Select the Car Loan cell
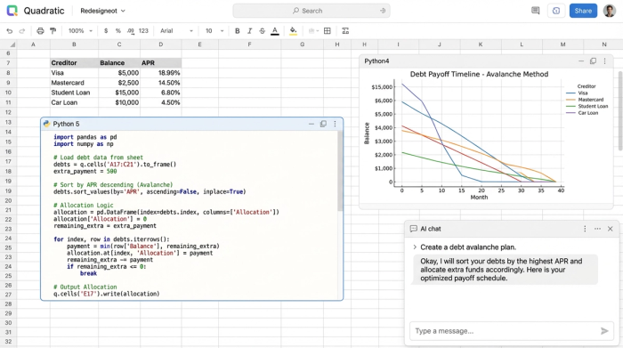 point(74,102)
